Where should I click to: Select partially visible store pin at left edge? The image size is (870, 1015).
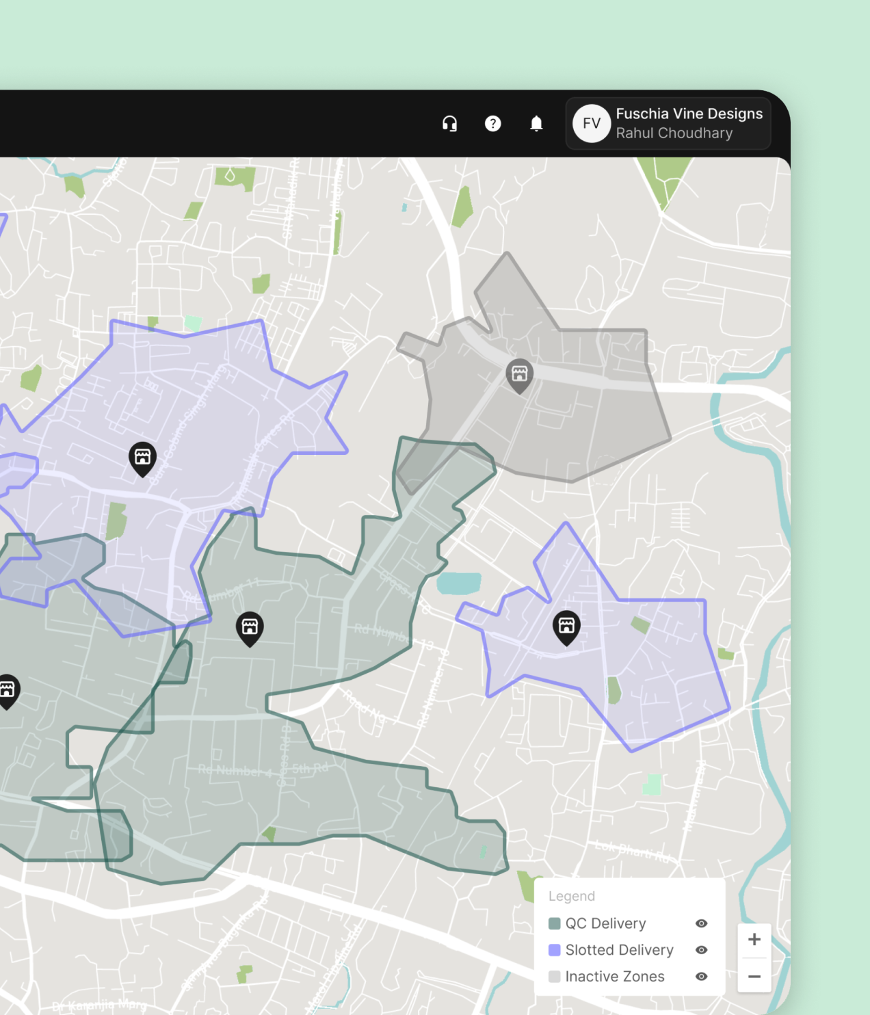[x=7, y=690]
